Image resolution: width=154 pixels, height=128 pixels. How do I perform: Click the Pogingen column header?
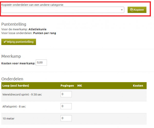[67, 86]
